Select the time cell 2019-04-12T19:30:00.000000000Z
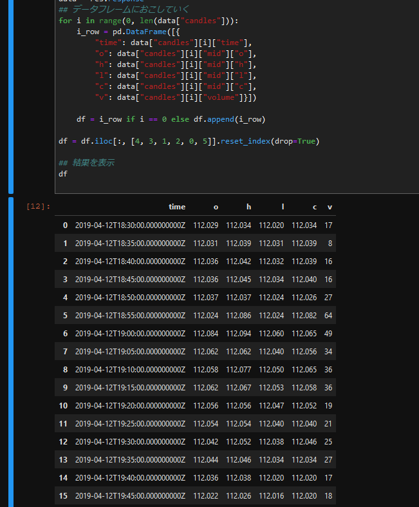 (x=130, y=442)
